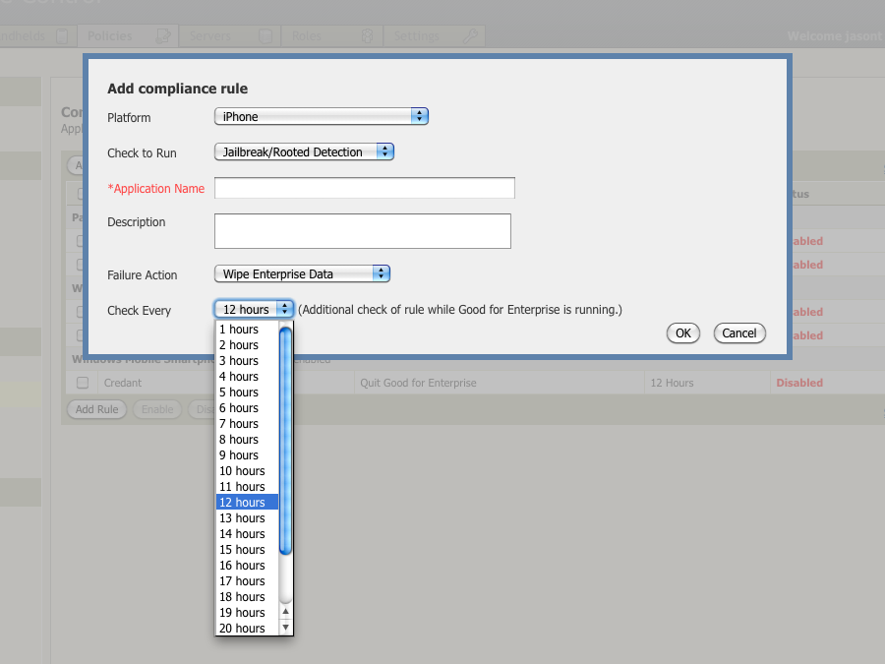Select 11 hours in the list
The width and height of the screenshot is (885, 664).
point(247,487)
